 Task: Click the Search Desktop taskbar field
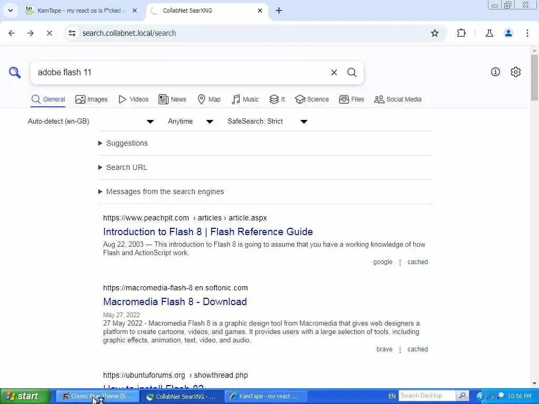pyautogui.click(x=427, y=396)
